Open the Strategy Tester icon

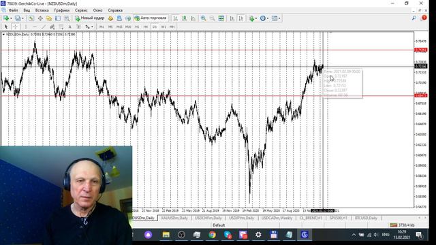coord(67,18)
